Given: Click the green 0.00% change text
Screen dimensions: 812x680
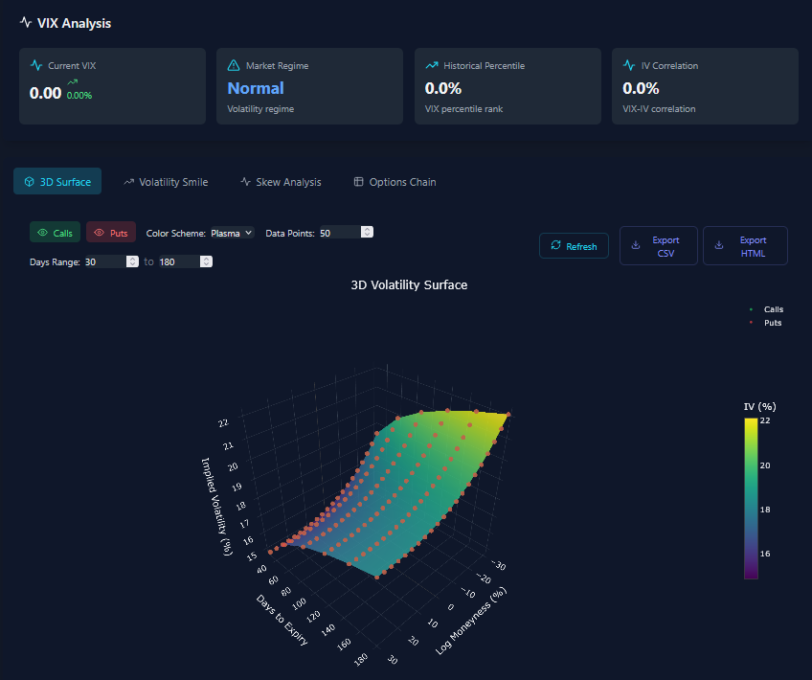Looking at the screenshot, I should click(79, 95).
